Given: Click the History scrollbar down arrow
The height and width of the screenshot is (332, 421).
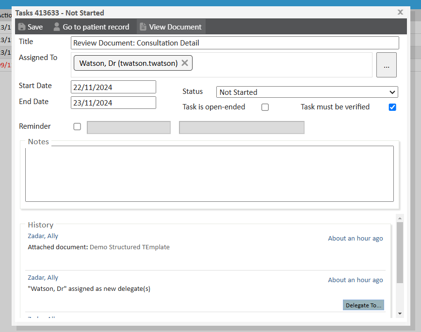Looking at the screenshot, I should [400, 314].
